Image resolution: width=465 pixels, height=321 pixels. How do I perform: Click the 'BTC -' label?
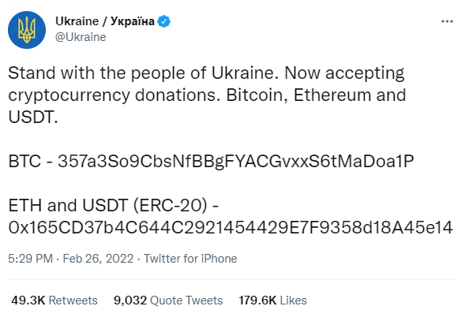click(x=31, y=162)
